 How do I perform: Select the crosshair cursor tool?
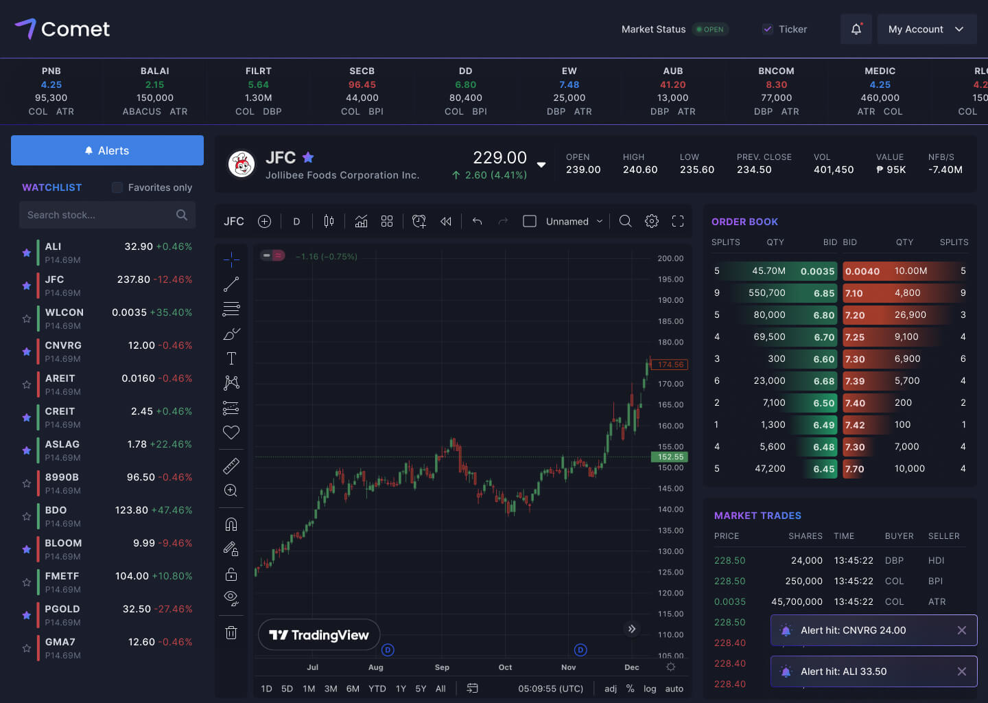[231, 259]
